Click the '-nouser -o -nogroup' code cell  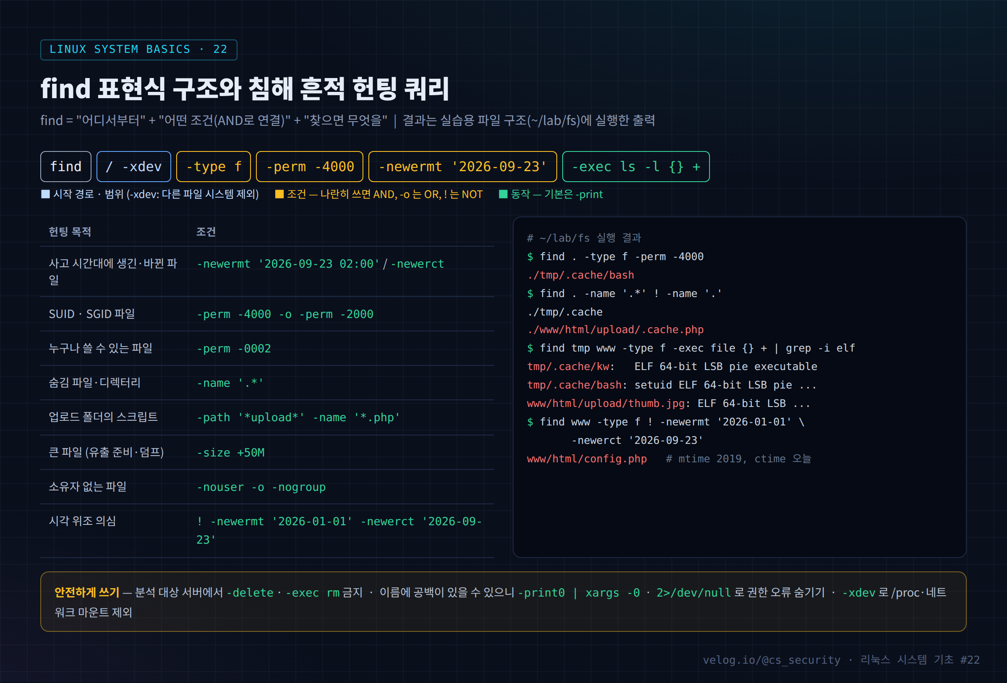click(x=261, y=487)
